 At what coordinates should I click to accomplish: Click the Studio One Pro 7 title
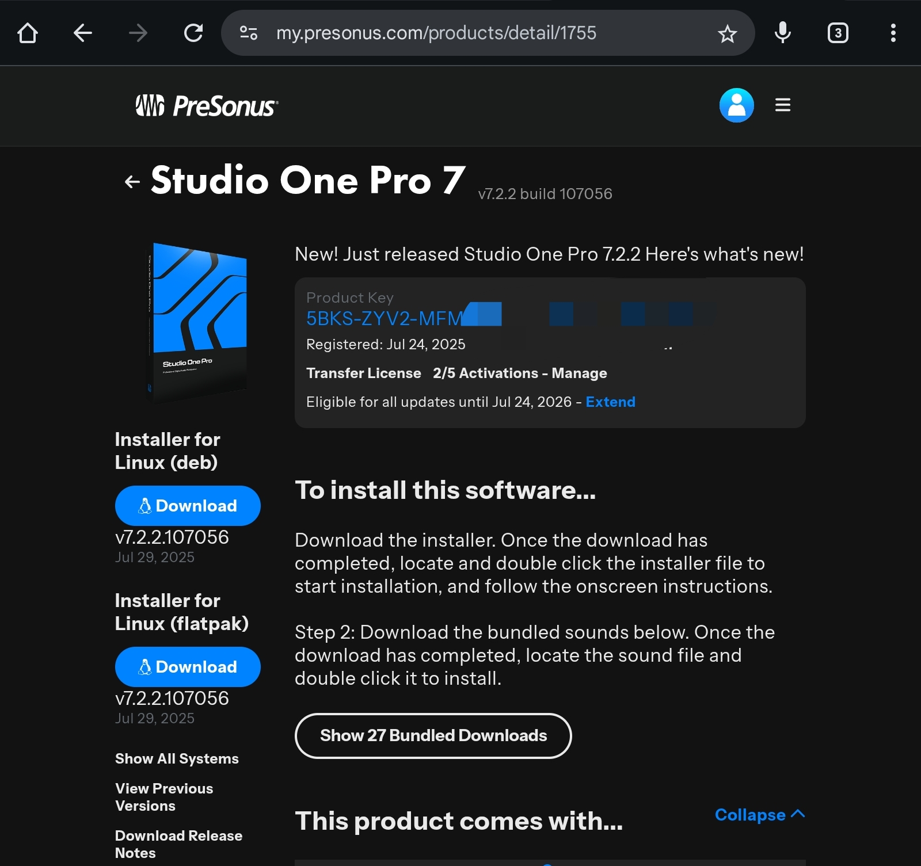tap(308, 180)
